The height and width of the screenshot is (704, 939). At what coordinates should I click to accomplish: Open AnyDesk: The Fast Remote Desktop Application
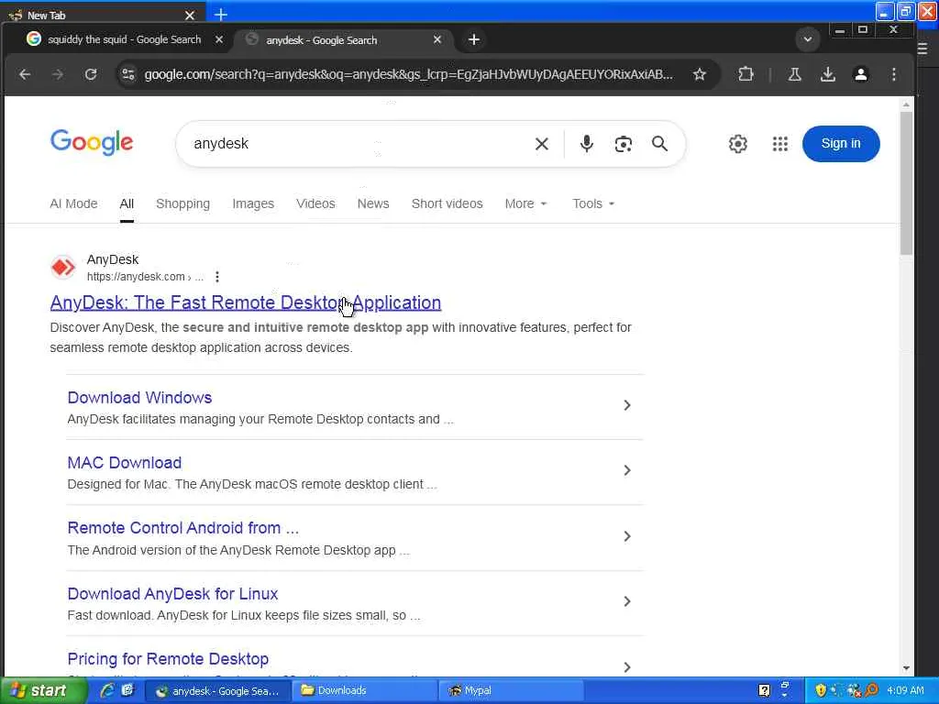click(246, 302)
